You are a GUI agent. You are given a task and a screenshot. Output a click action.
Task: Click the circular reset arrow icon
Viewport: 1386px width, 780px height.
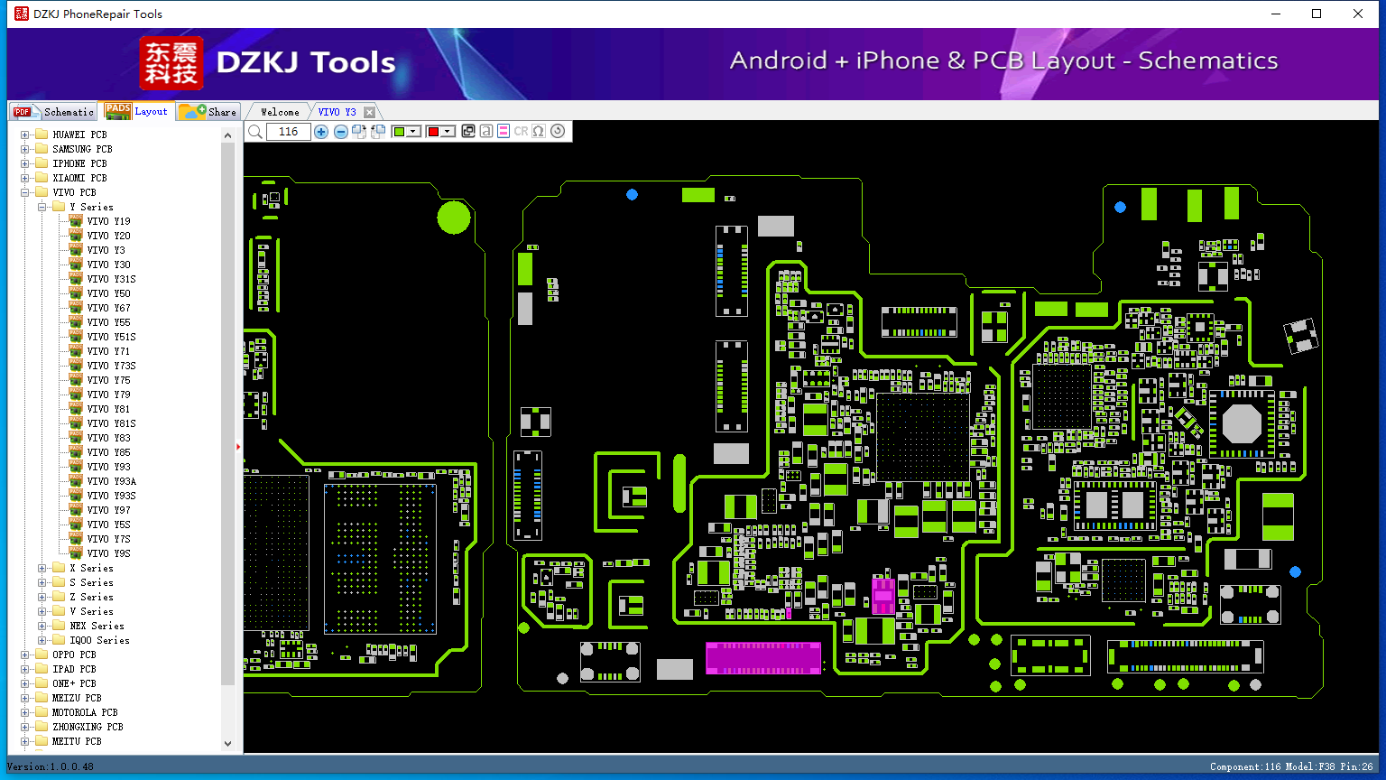pyautogui.click(x=558, y=132)
